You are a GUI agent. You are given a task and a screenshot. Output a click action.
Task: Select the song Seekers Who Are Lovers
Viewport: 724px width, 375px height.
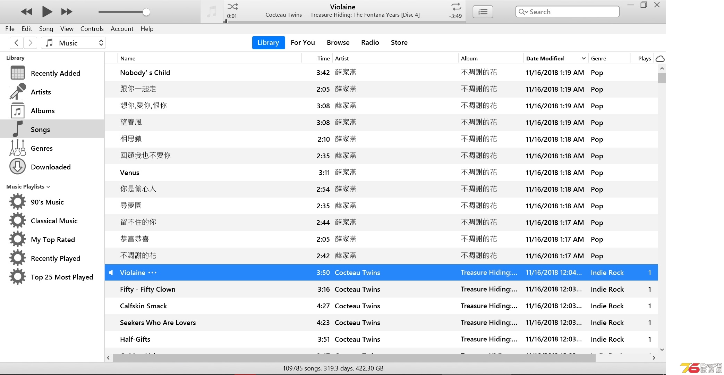tap(381, 323)
